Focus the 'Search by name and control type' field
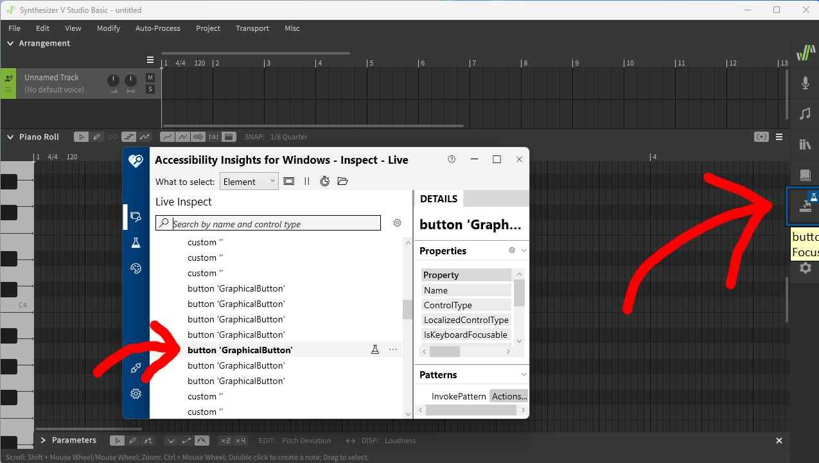 (x=268, y=223)
